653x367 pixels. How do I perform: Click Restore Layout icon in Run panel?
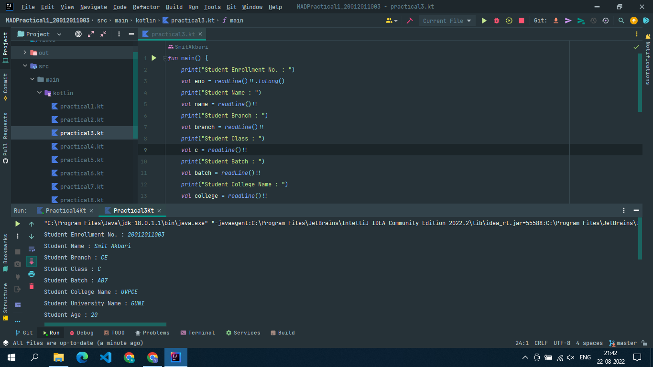tap(18, 304)
